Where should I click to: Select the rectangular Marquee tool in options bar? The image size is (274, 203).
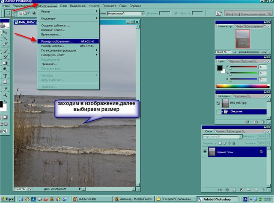point(8,13)
